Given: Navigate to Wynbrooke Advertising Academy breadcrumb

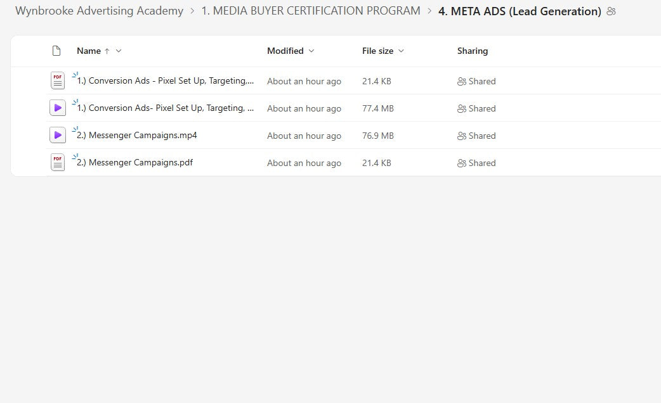Looking at the screenshot, I should pos(99,11).
